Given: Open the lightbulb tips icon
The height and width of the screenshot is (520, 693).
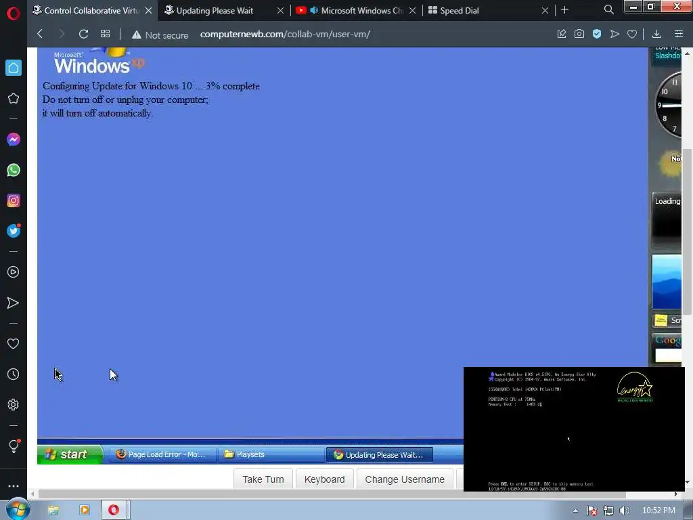Looking at the screenshot, I should (x=14, y=446).
